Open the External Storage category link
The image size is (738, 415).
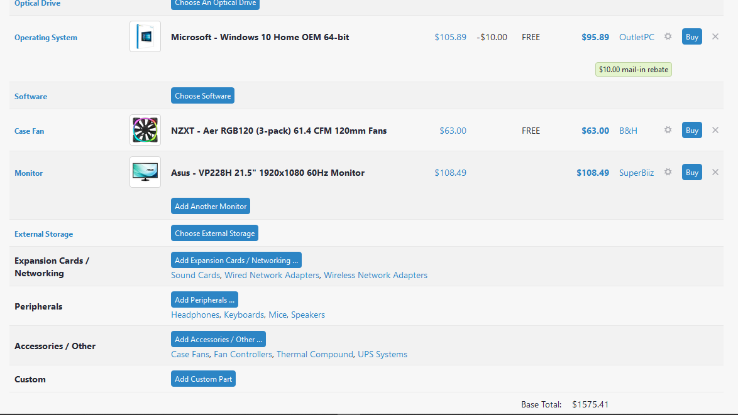[44, 234]
